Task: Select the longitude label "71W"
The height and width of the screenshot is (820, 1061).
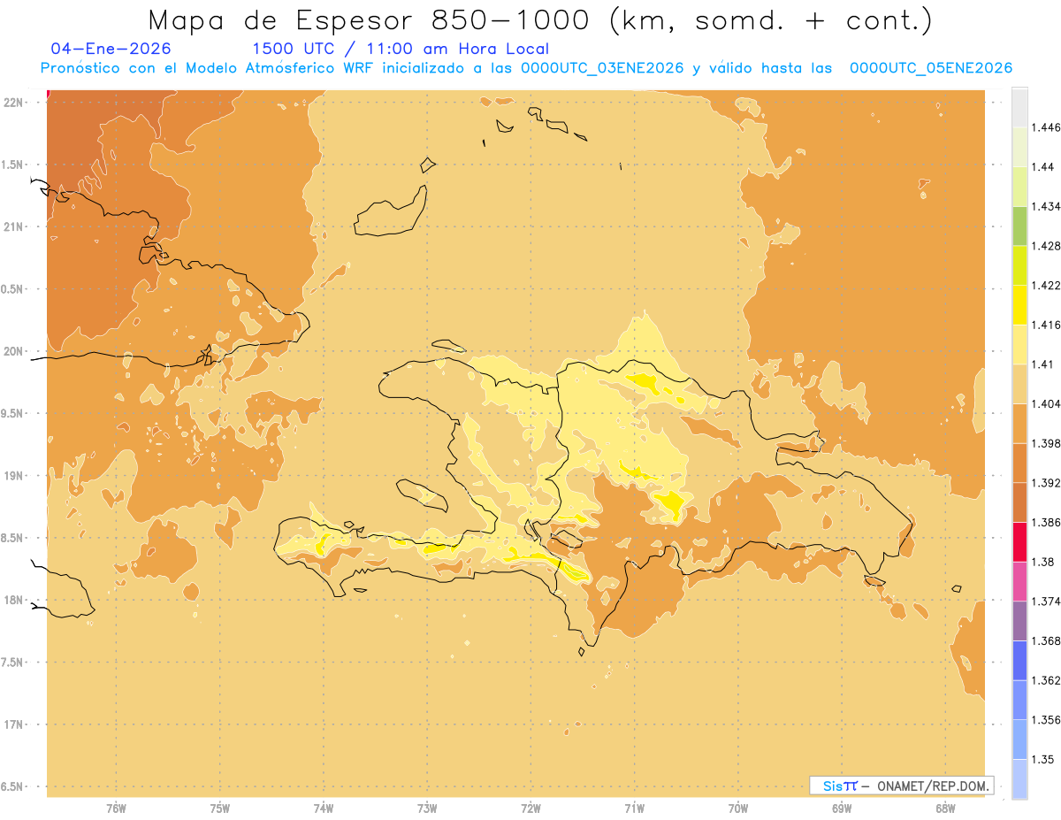Action: tap(634, 809)
